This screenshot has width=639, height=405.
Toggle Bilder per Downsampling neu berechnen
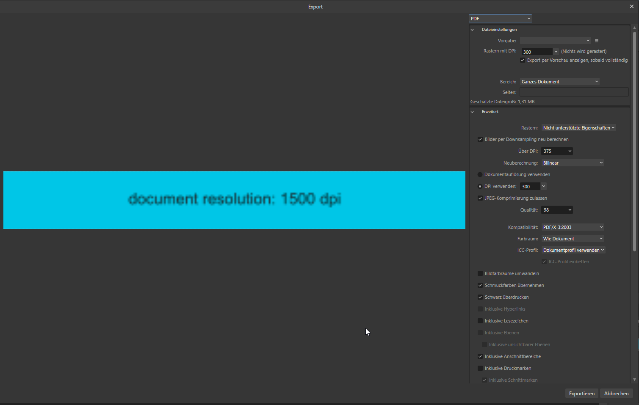point(480,139)
